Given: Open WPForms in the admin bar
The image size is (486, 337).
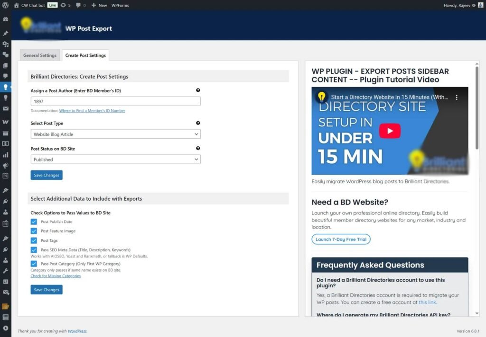Looking at the screenshot, I should pos(120,5).
